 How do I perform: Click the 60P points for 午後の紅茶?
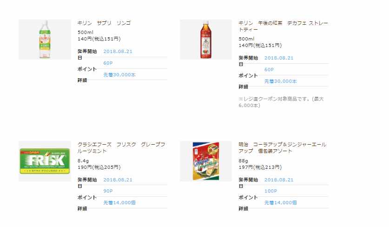click(269, 69)
